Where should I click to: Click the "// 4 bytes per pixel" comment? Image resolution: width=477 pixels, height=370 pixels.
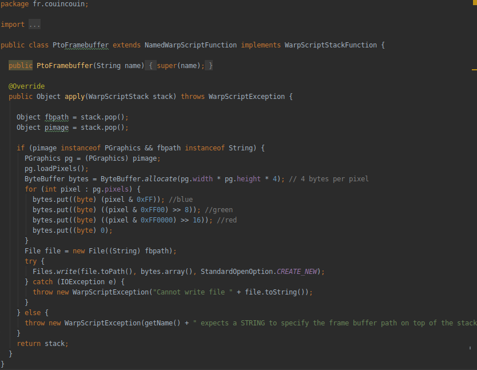coord(329,179)
